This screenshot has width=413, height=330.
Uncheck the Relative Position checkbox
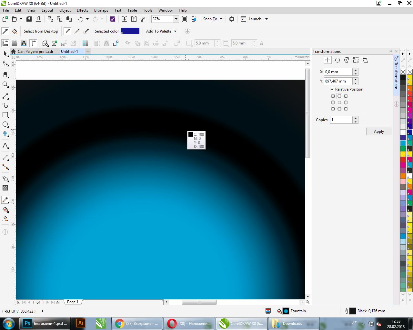(332, 89)
